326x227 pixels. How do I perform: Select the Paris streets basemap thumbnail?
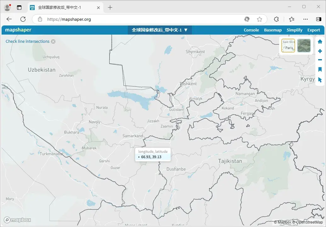(288, 45)
